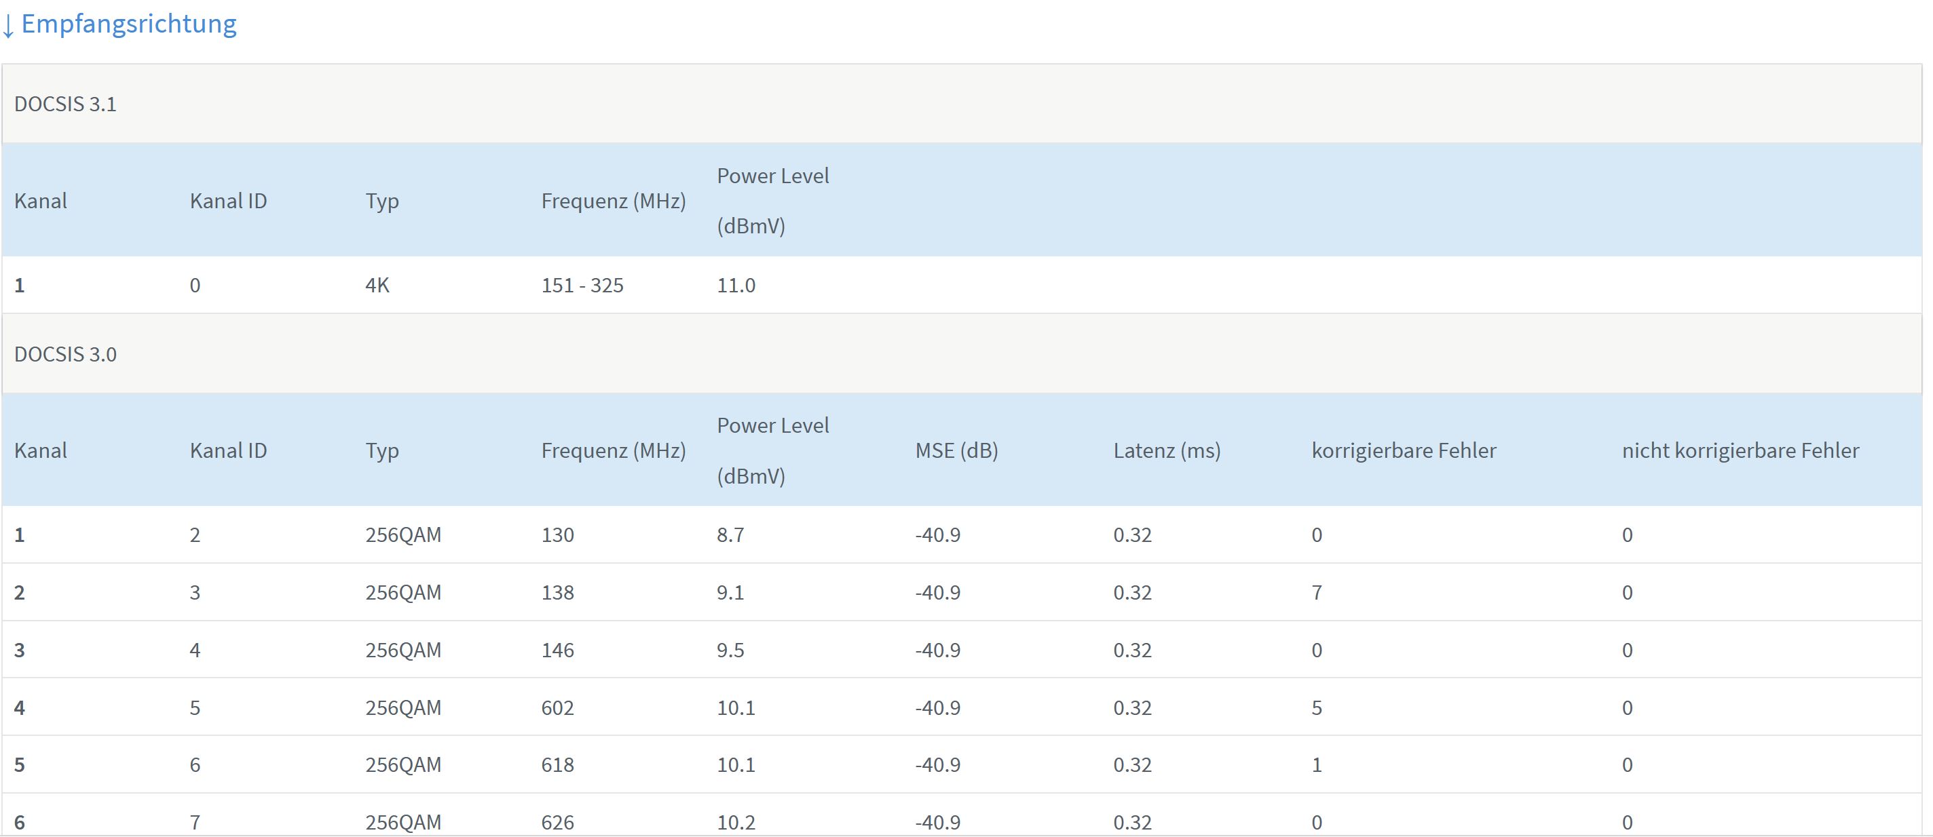
Task: Click the MSE (dB) column header
Action: pyautogui.click(x=956, y=451)
